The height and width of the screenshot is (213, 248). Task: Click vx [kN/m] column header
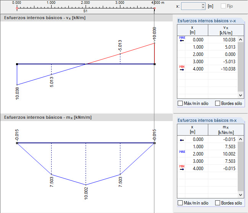pos(226,30)
